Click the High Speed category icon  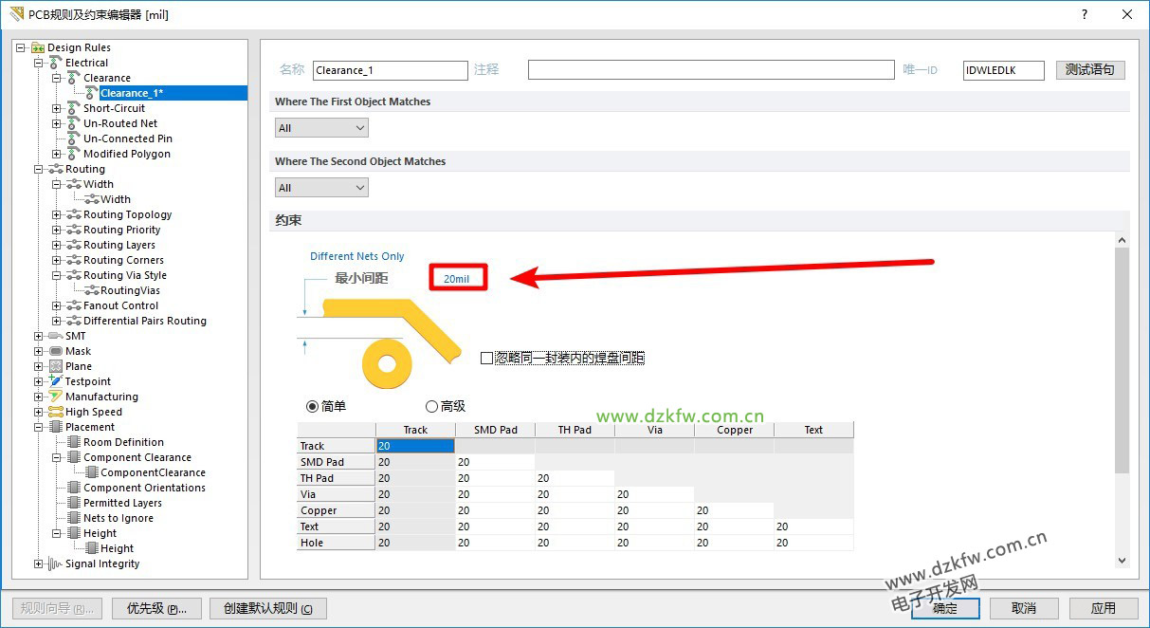[x=56, y=412]
